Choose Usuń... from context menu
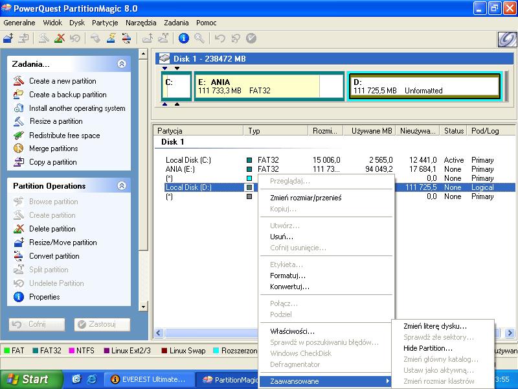 tap(326, 237)
